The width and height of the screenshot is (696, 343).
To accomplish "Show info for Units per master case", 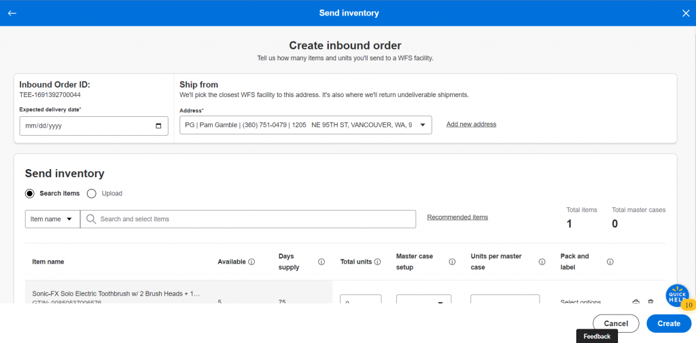I will [542, 261].
